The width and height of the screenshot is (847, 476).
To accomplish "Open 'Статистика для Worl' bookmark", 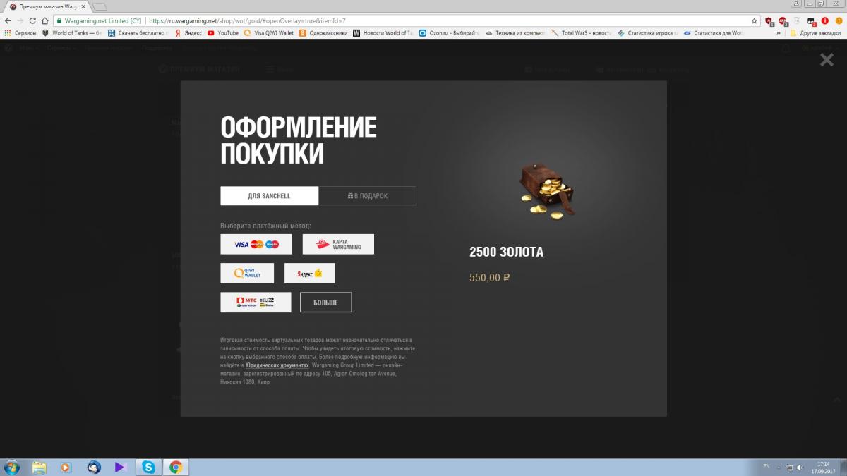I will tap(714, 32).
